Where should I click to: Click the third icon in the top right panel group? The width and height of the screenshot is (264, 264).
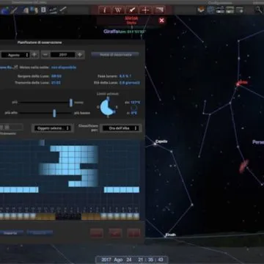coord(220,10)
